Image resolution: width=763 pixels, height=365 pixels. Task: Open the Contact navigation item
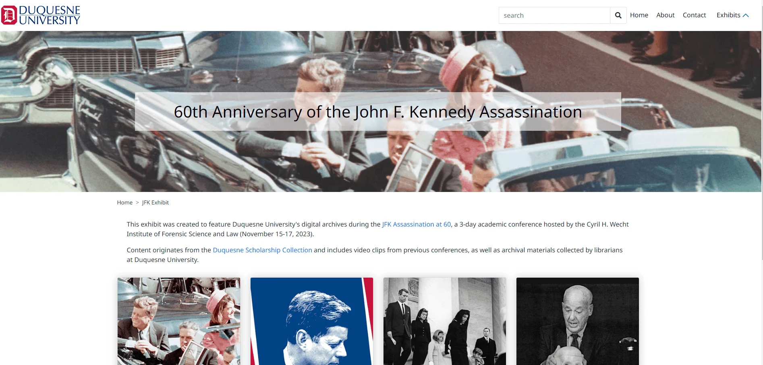[x=694, y=15]
